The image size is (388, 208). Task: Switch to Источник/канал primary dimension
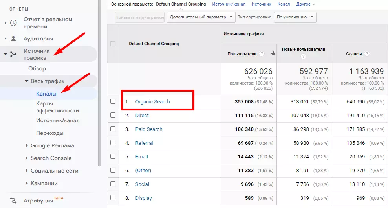pos(229,4)
